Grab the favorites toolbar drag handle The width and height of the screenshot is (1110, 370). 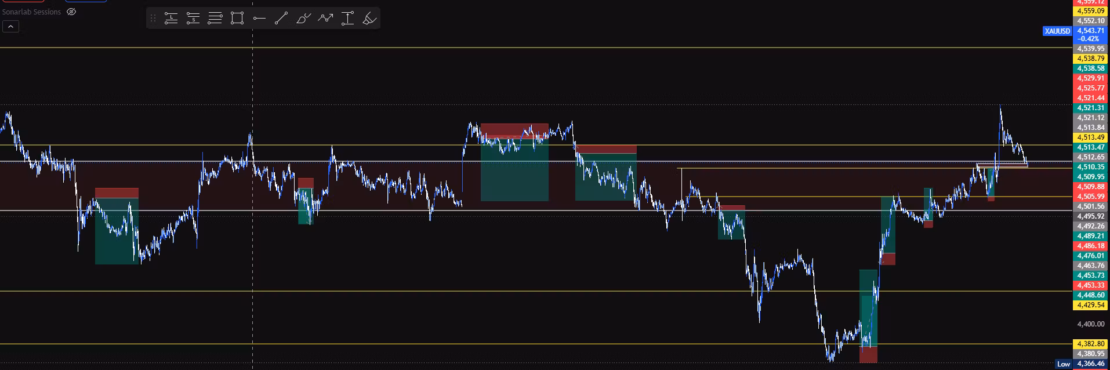pyautogui.click(x=153, y=19)
